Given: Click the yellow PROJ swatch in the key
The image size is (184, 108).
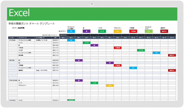Looking at the screenshot, I should 117,31.
